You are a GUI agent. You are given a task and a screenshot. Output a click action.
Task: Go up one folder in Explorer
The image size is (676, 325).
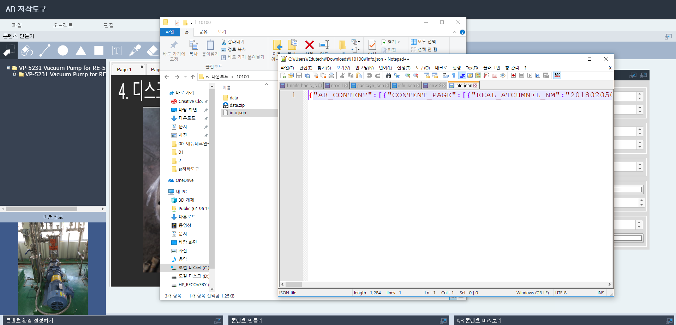[x=192, y=76]
